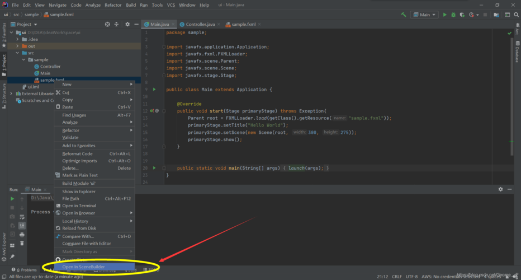Collapse the src folder
The height and width of the screenshot is (280, 521).
18,53
